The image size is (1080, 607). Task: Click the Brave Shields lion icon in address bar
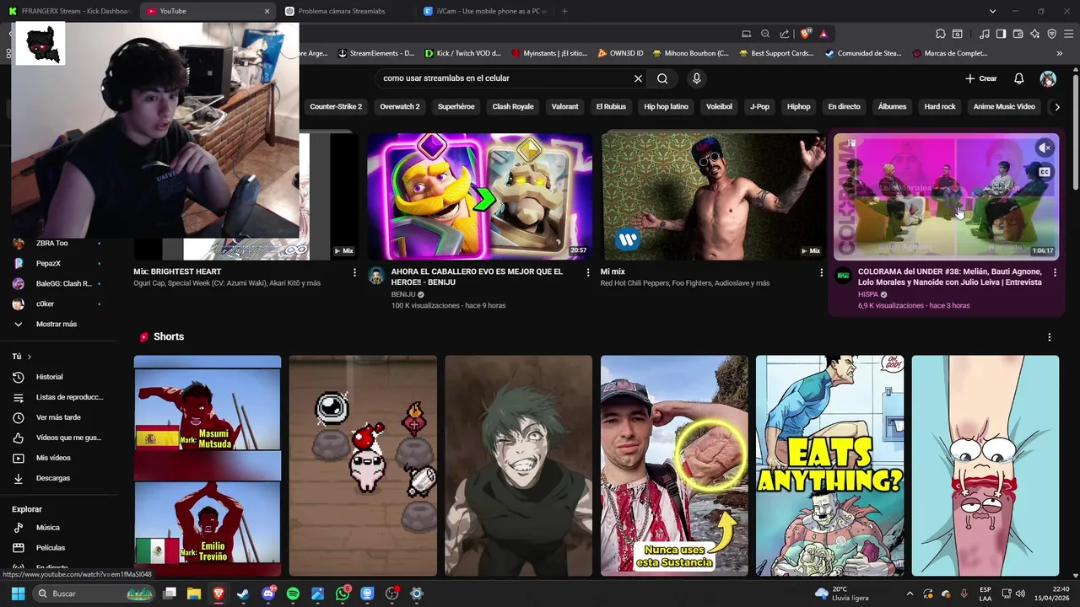point(806,34)
